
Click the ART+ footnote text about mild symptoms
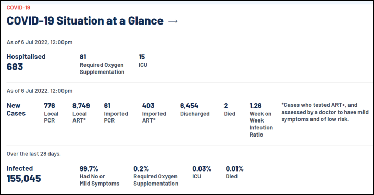coord(325,112)
